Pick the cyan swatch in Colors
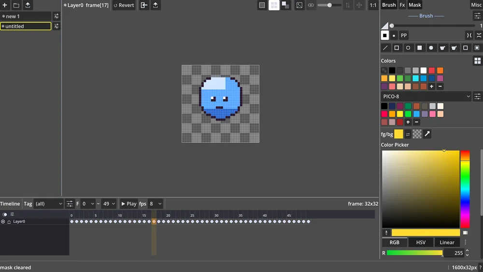This screenshot has height=272, width=483. click(x=416, y=79)
